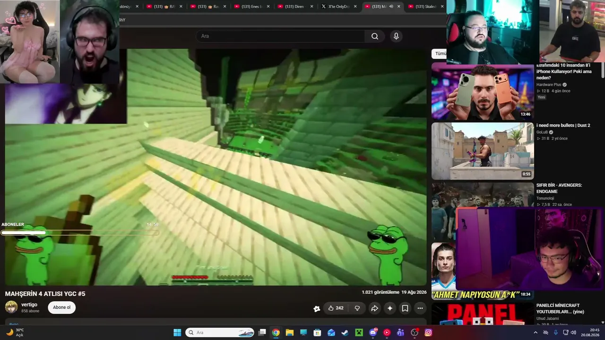Select the 'Tümü' filter chip
Screen dimensions: 605x340
coord(440,54)
